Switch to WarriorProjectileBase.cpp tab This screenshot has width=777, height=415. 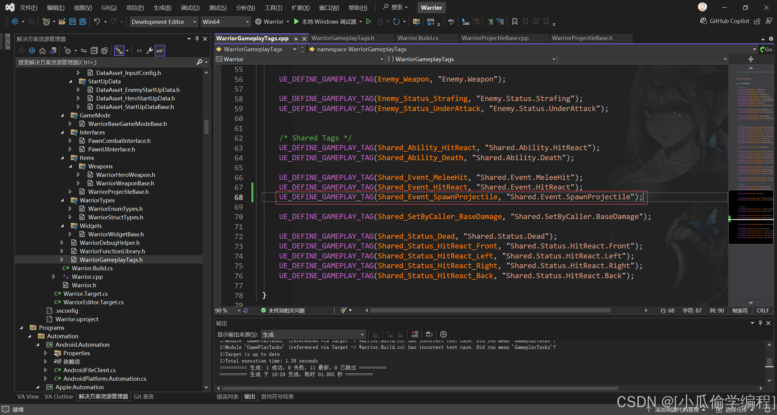tap(495, 38)
